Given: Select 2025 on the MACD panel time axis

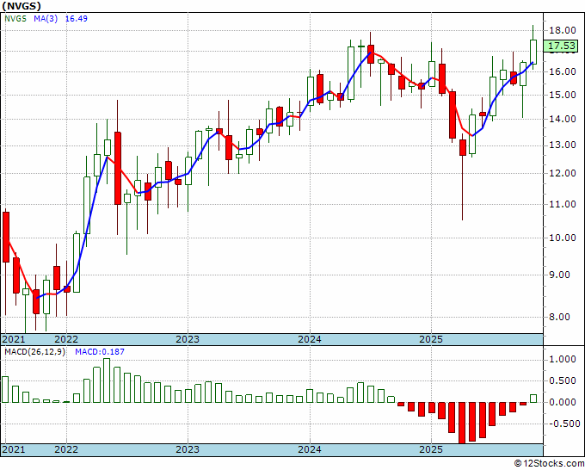Looking at the screenshot, I should point(431,449).
